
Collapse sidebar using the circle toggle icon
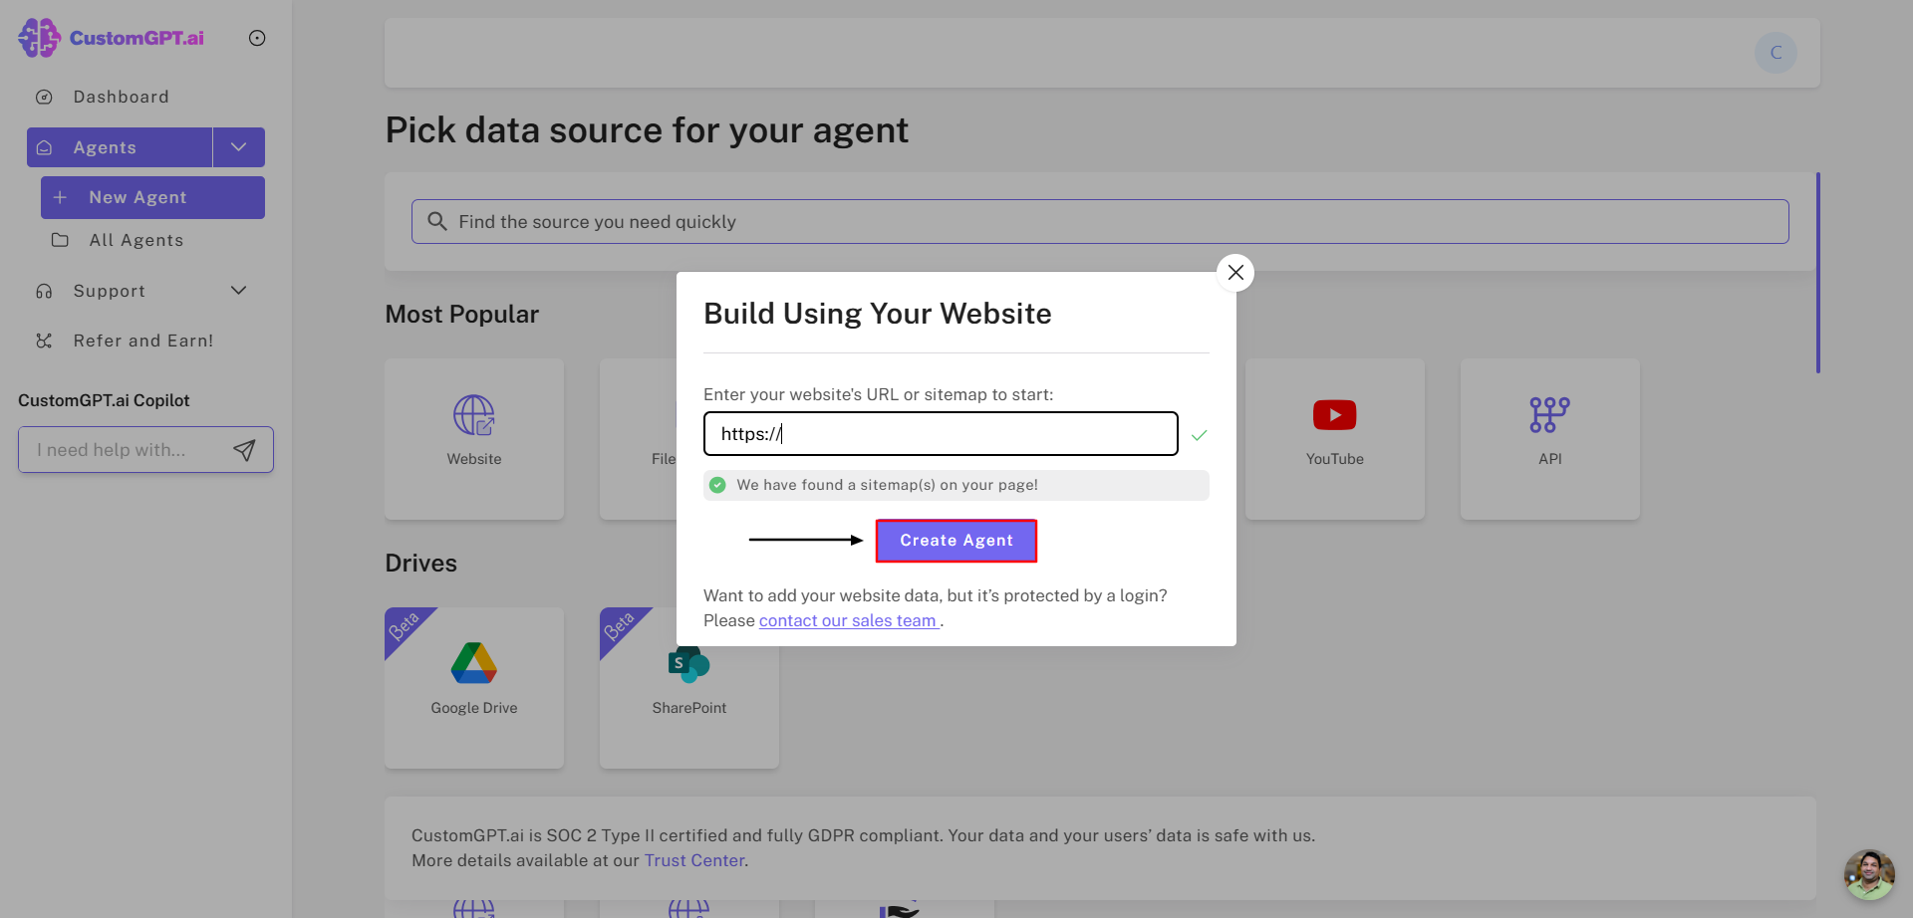click(257, 38)
